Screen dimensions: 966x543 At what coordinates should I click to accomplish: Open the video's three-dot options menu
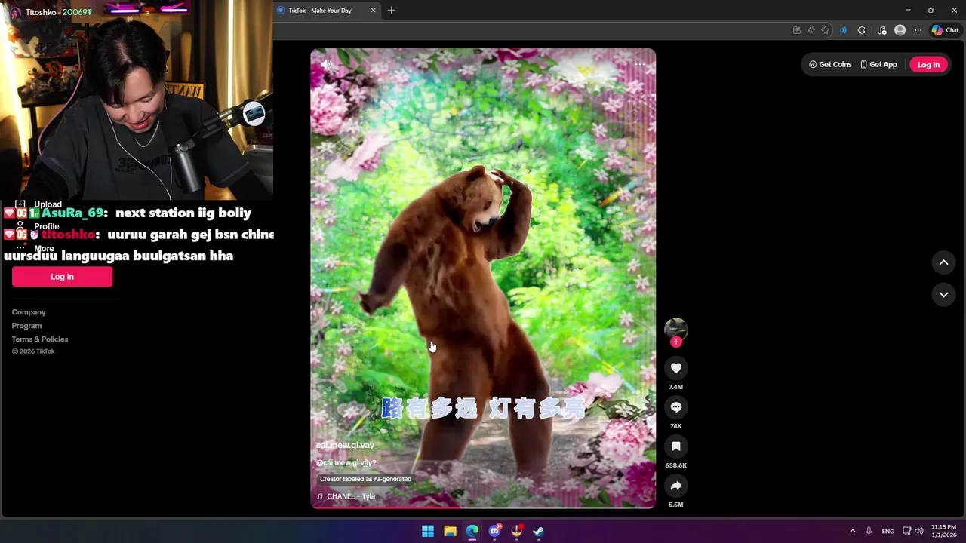[x=640, y=65]
